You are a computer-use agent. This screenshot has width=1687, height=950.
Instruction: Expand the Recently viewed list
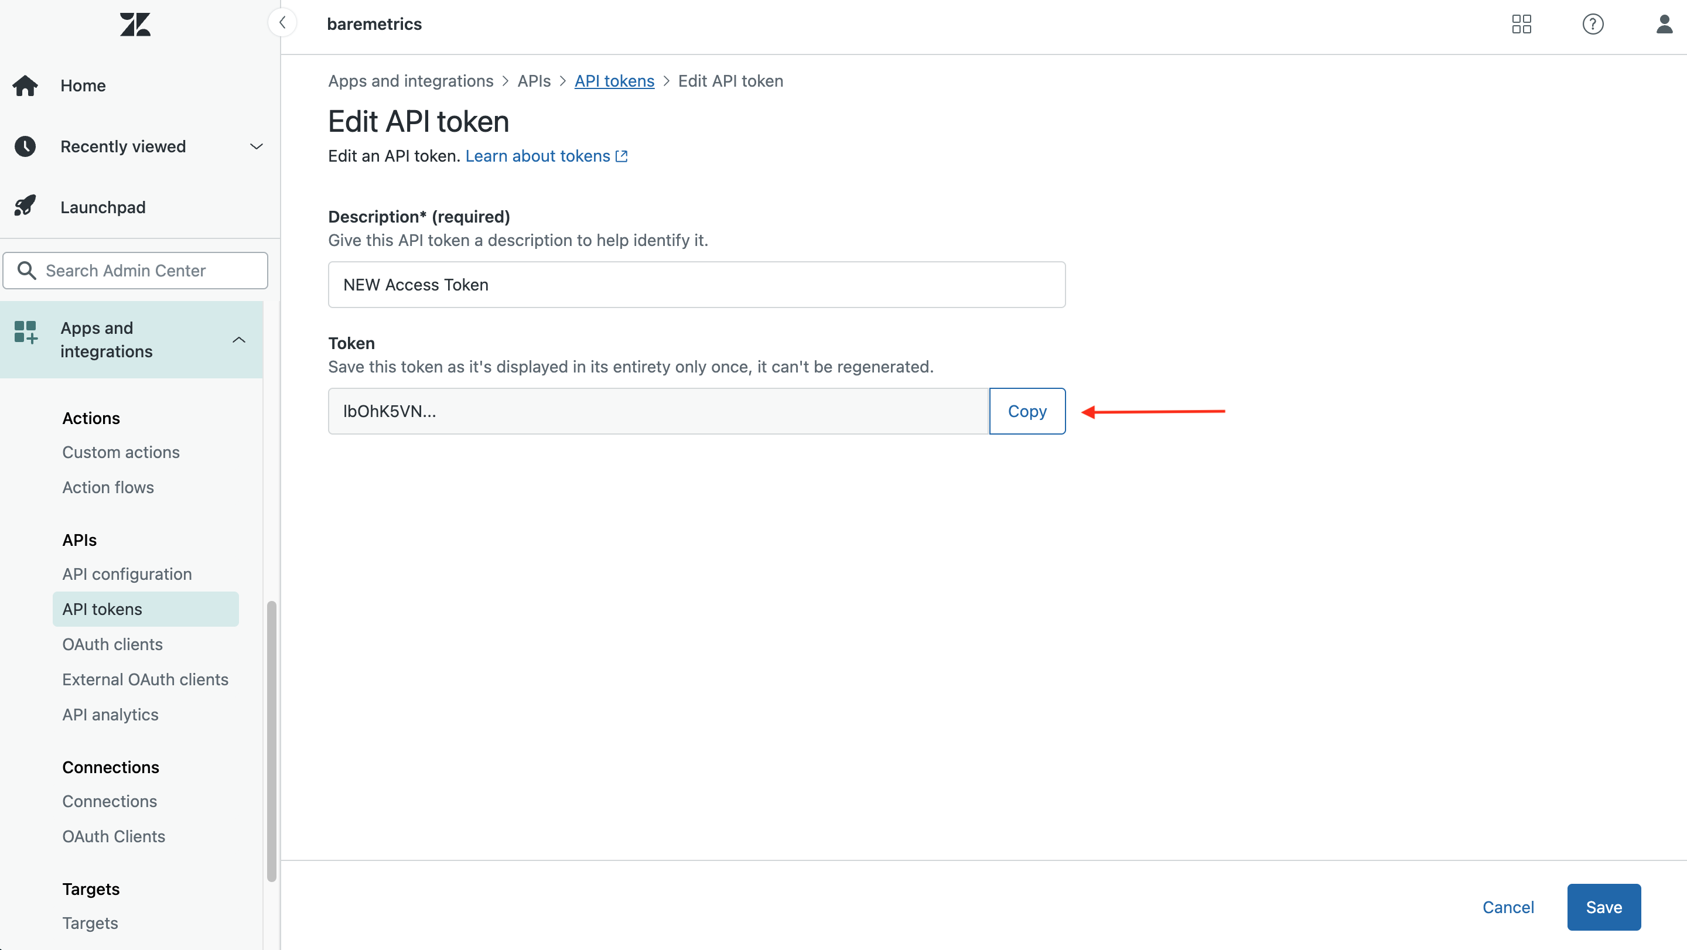pos(256,146)
